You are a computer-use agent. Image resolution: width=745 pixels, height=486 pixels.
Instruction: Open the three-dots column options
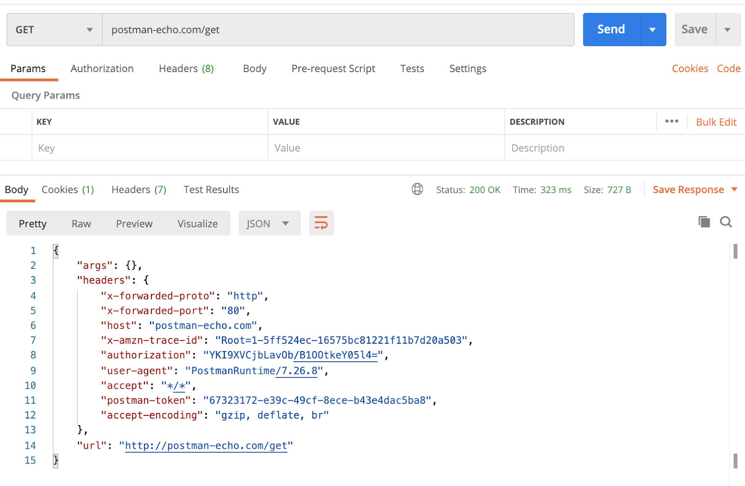tap(671, 121)
